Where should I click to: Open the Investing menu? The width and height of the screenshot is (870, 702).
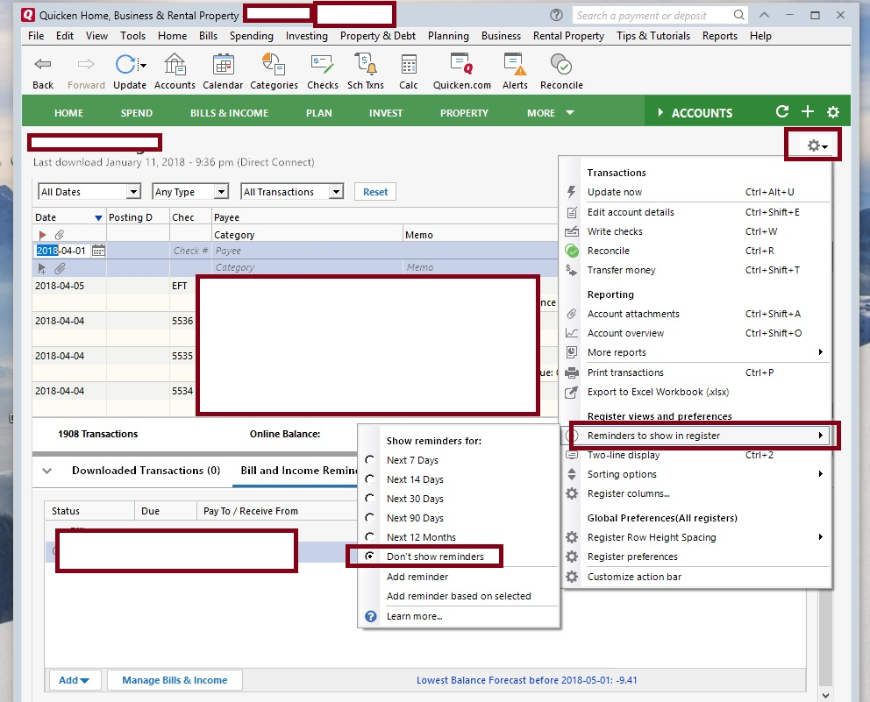pos(306,36)
